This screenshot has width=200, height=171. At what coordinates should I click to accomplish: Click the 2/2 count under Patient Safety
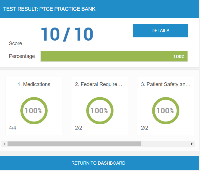click(x=145, y=128)
